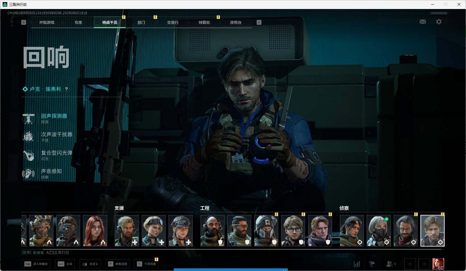The width and height of the screenshot is (466, 271).
Task: Click the 查看技能 view skills button
Action: (118, 264)
